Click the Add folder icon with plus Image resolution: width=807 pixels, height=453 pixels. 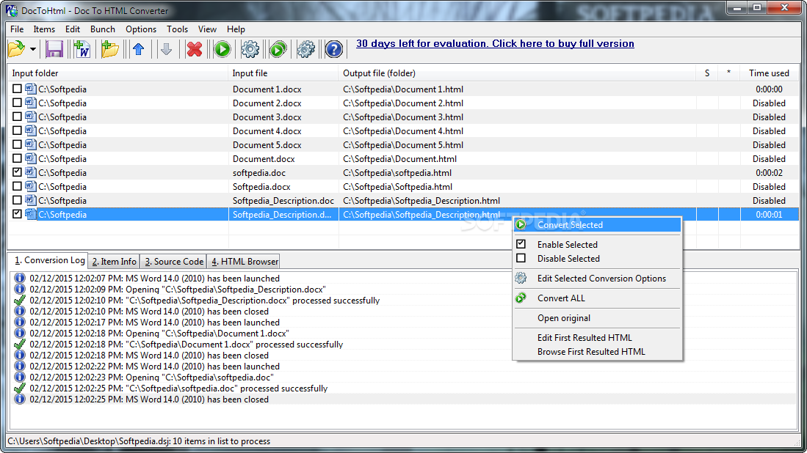point(109,49)
